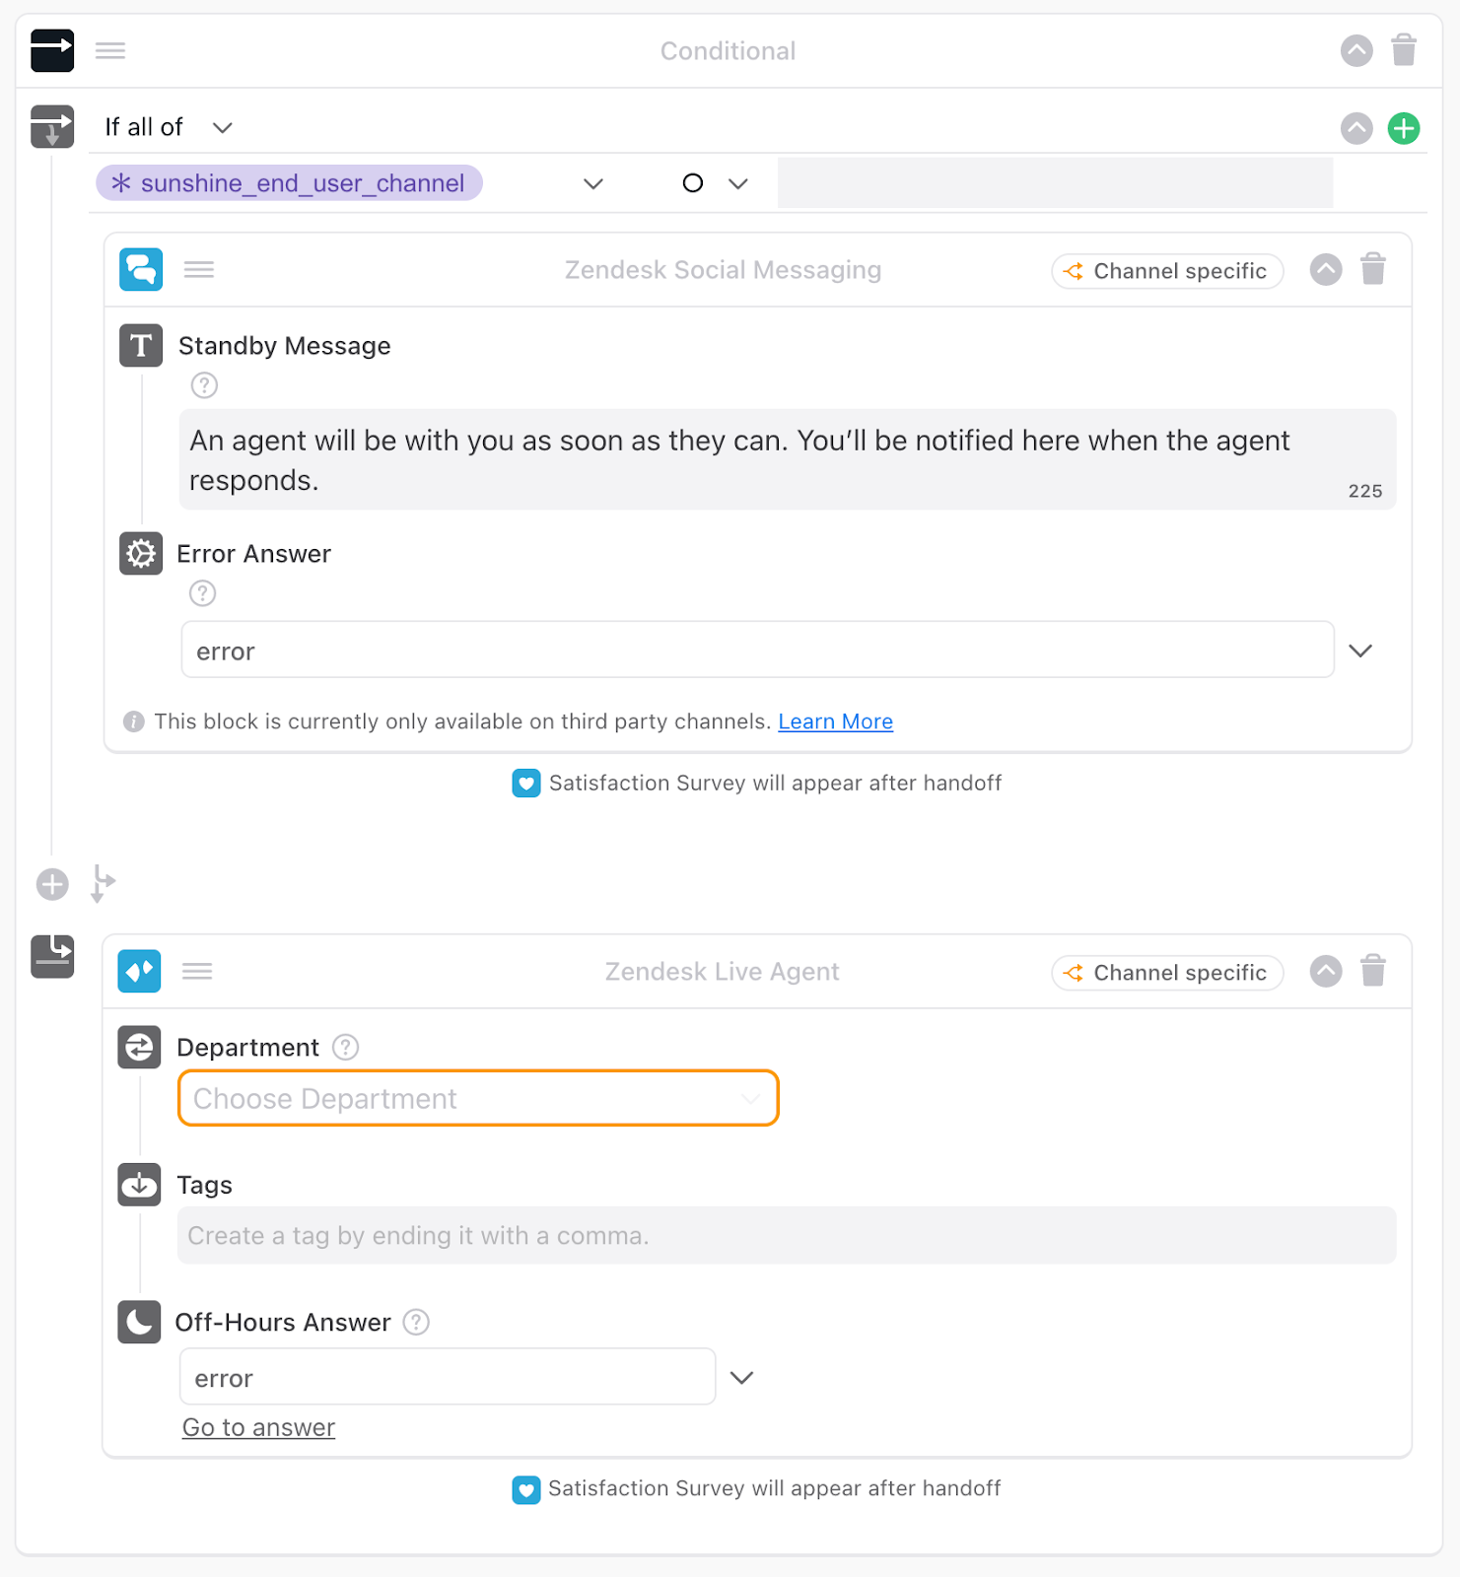Open the condition operator dropdown
Viewport: 1460px width, 1577px height.
pyautogui.click(x=737, y=184)
